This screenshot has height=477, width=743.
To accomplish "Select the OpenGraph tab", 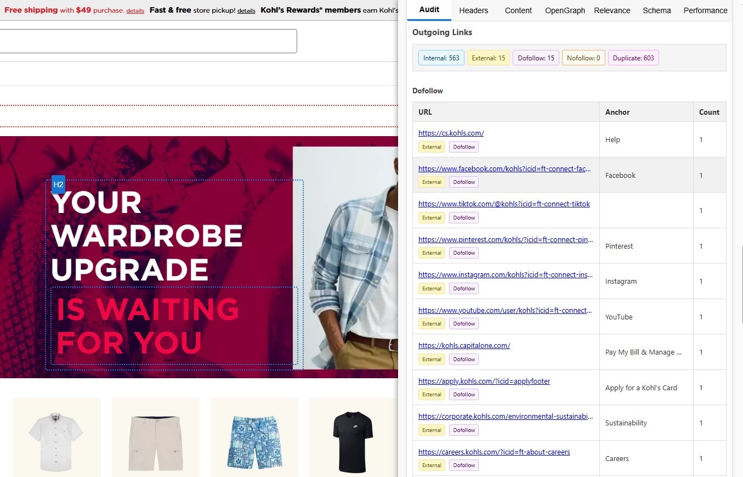I will point(565,10).
